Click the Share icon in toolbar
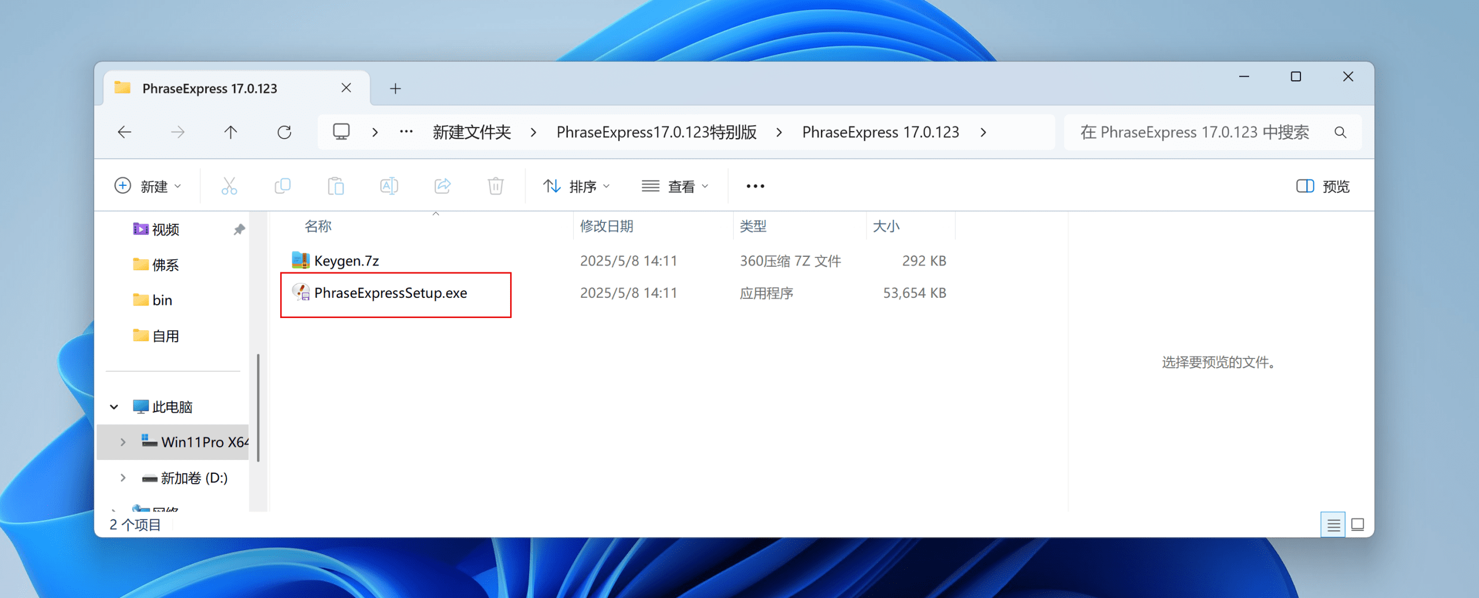Screen dimensions: 1479x598 [x=443, y=186]
